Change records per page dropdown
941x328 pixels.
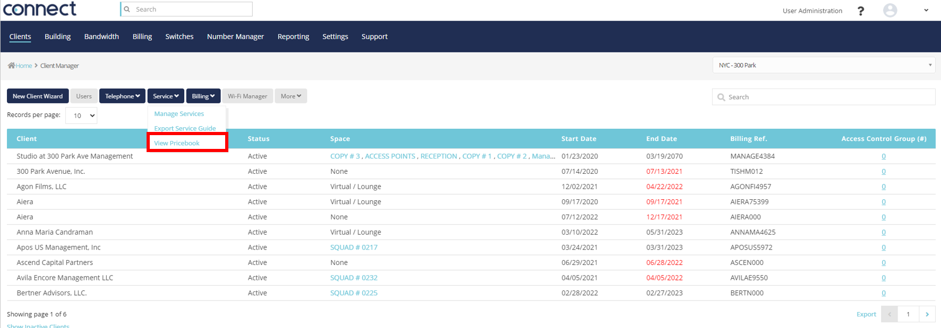[81, 116]
